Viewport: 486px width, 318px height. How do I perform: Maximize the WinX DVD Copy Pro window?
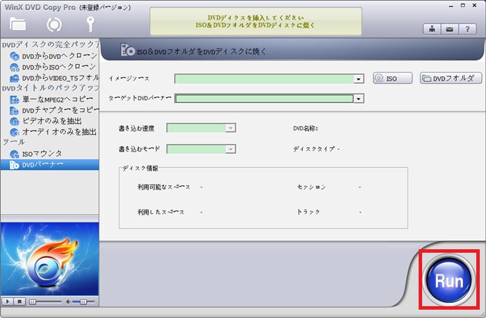coord(463,6)
